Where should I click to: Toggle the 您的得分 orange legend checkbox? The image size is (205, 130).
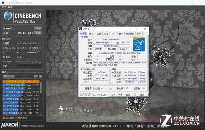pos(4,118)
